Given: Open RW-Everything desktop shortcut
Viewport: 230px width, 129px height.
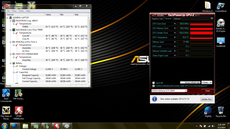Looking at the screenshot, I should click(18, 95).
